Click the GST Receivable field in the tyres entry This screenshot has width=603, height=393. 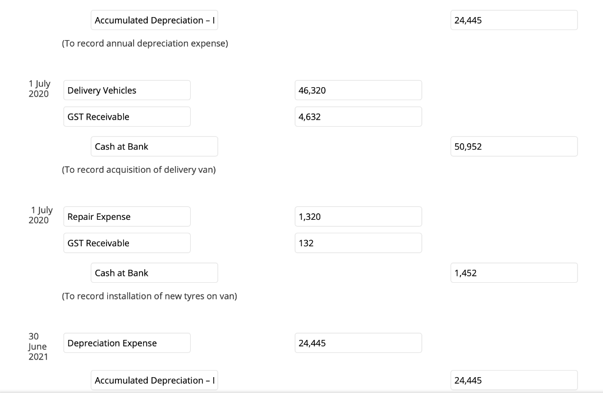[127, 243]
